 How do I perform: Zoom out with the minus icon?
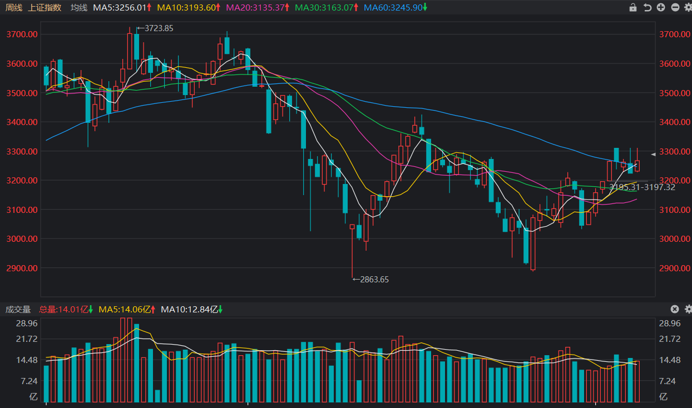(x=675, y=8)
